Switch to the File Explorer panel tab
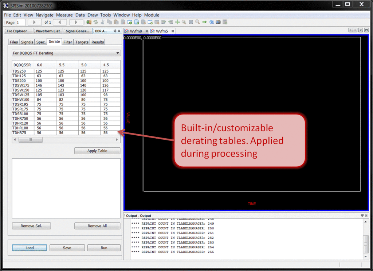373x271 pixels. tap(17, 31)
